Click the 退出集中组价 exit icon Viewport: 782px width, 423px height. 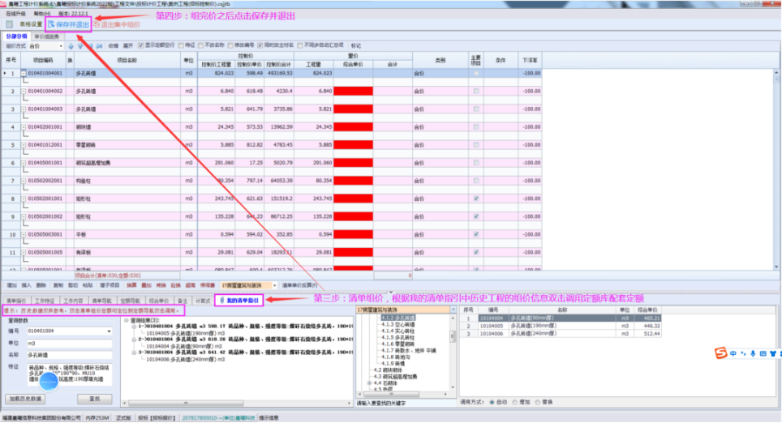point(99,25)
